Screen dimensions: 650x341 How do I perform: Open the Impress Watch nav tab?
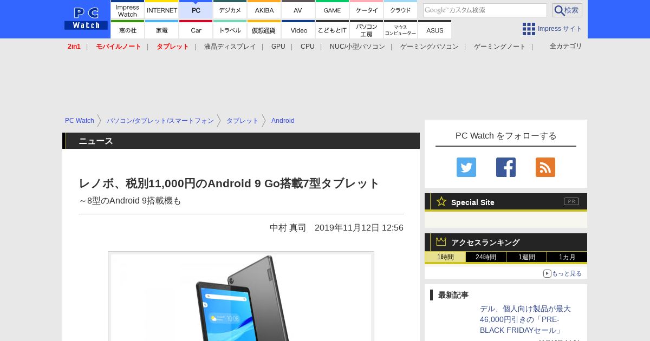click(127, 9)
